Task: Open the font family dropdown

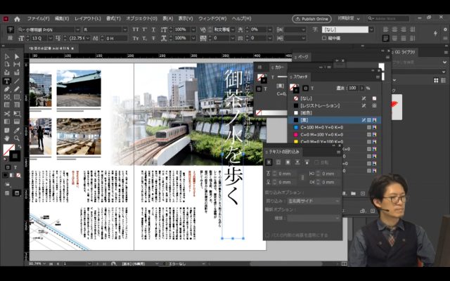Action: (x=77, y=30)
